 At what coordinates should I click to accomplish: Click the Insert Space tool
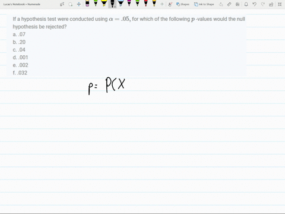click(79, 4)
